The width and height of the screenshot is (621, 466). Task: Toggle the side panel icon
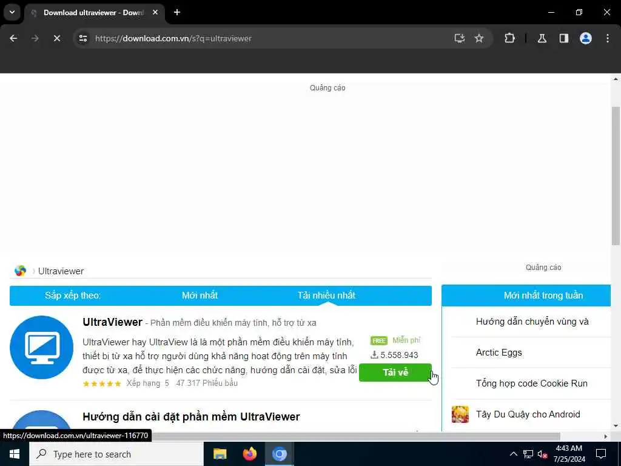[x=564, y=38]
